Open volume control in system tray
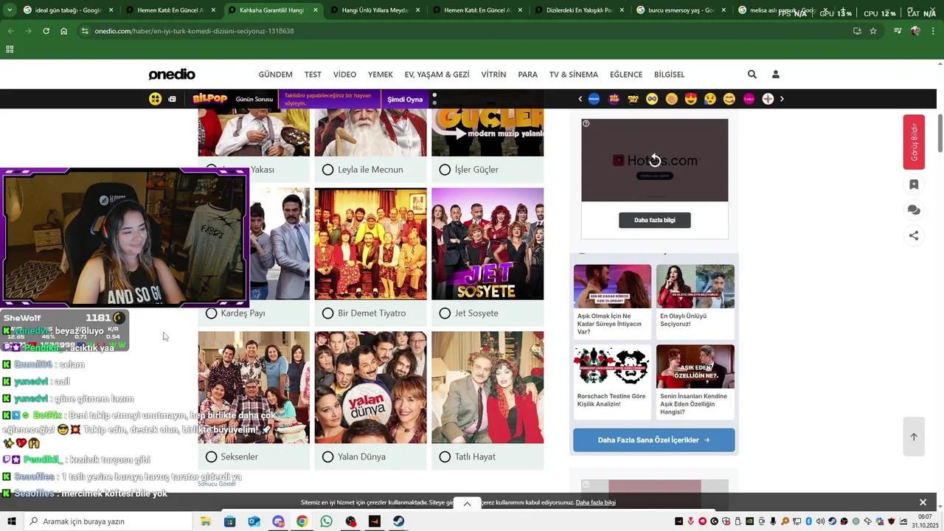The width and height of the screenshot is (944, 531). click(x=820, y=521)
